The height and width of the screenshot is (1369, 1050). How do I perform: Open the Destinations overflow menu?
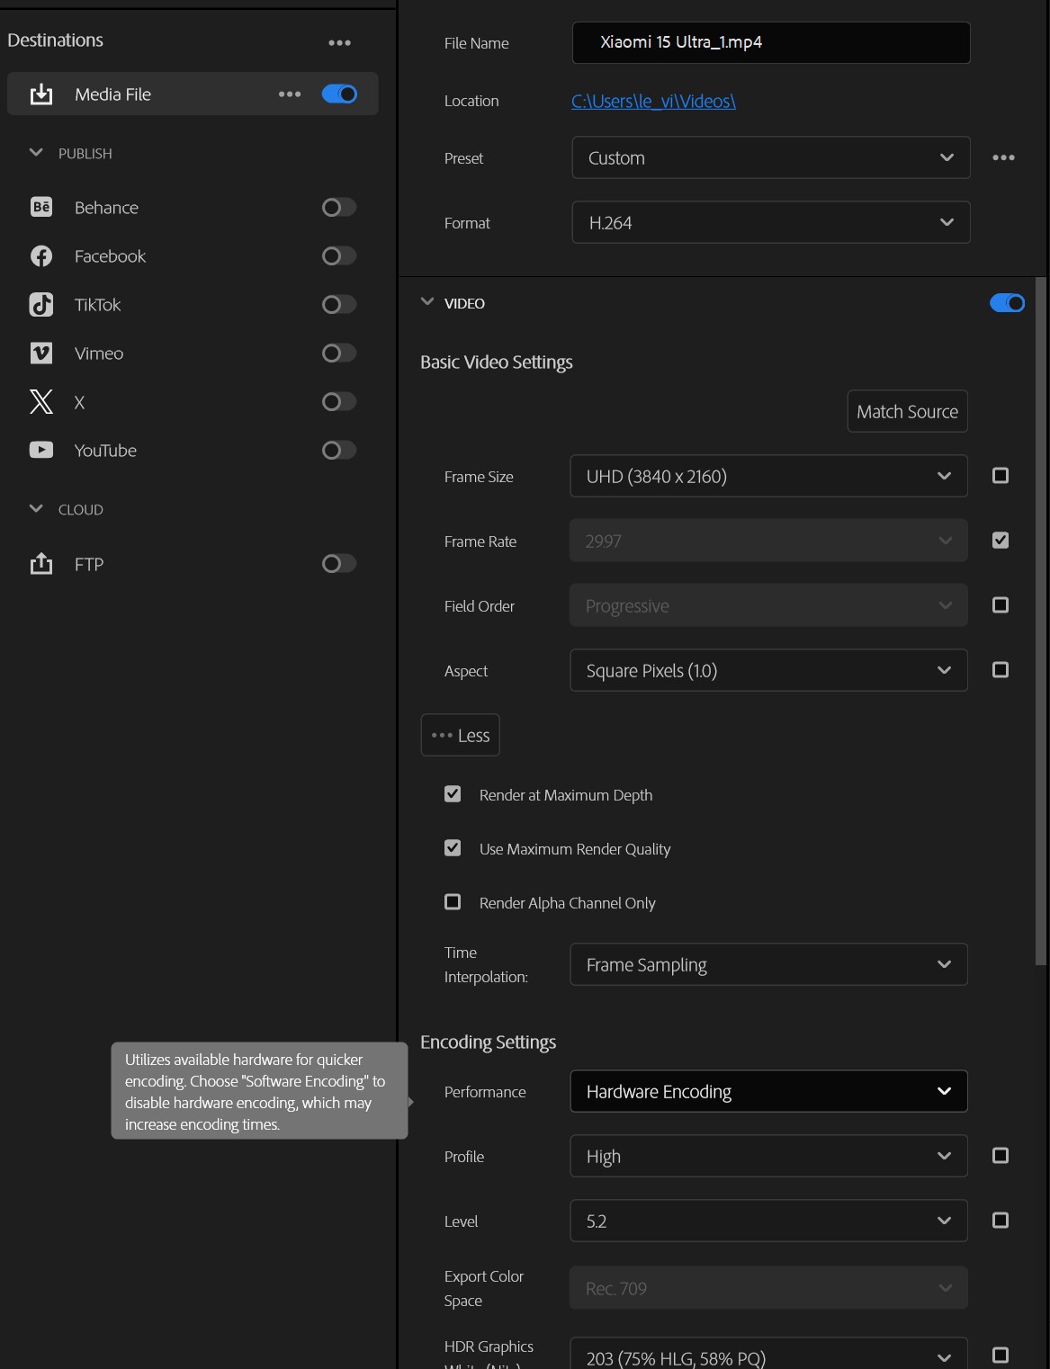[339, 41]
